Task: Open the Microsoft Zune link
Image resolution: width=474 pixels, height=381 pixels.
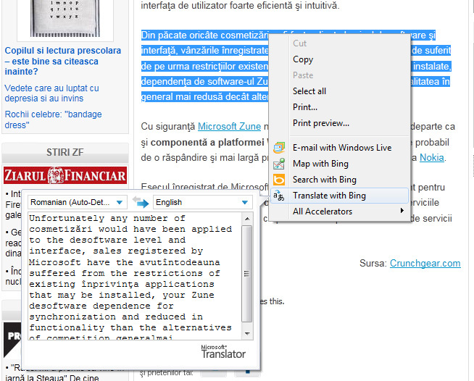Action: pyautogui.click(x=229, y=126)
